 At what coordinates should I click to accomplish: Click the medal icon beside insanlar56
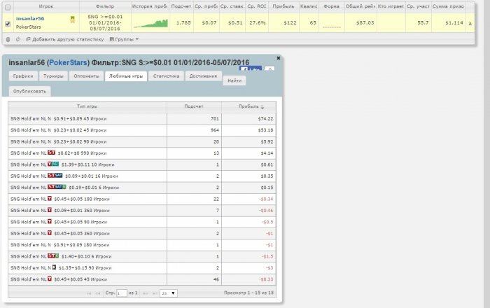(73, 20)
